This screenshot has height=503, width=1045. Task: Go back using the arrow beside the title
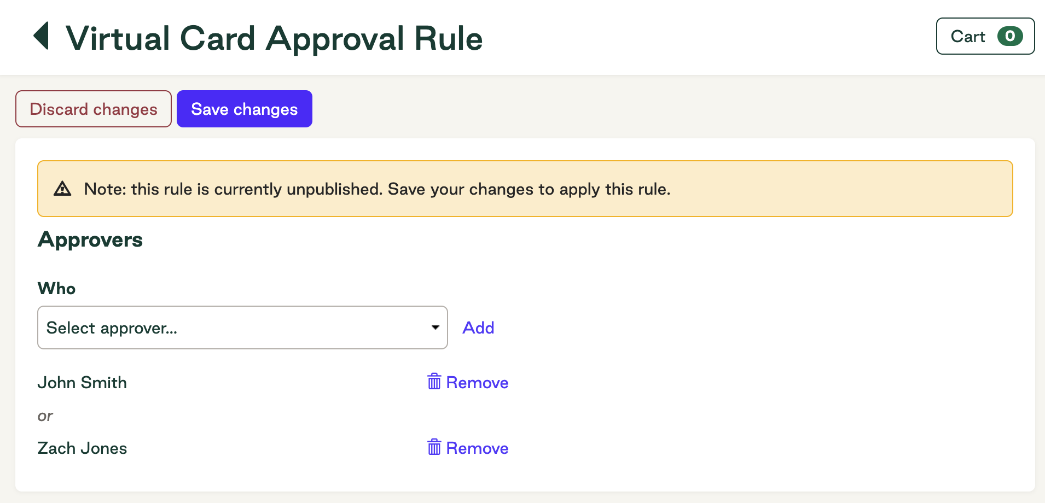point(42,36)
